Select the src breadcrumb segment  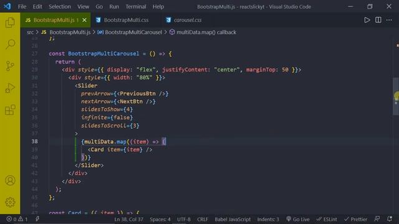30,32
